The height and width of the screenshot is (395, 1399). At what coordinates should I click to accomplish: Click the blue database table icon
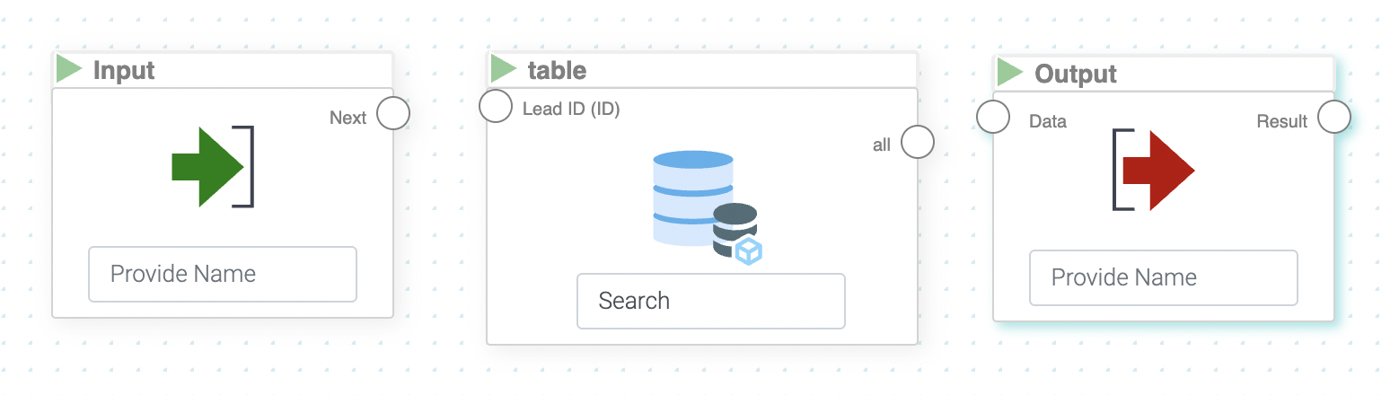pos(691,199)
